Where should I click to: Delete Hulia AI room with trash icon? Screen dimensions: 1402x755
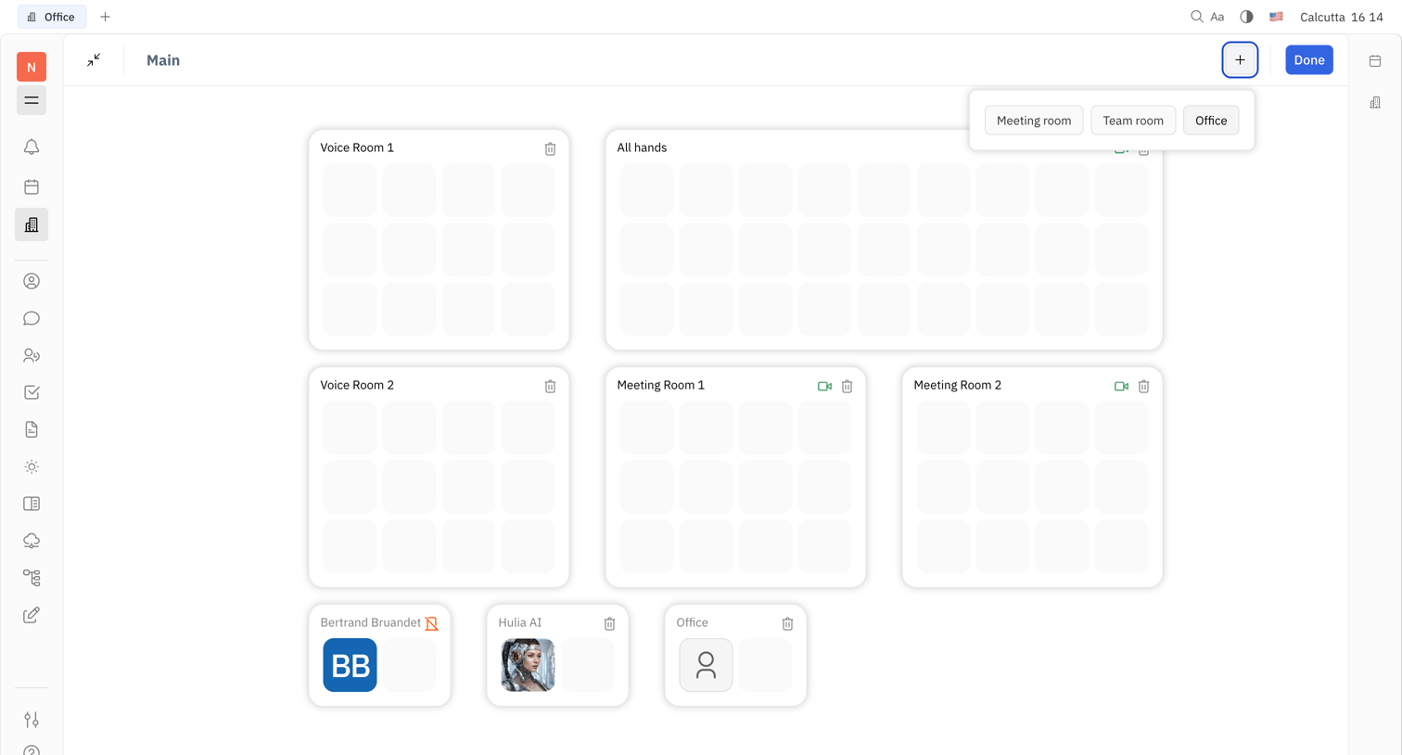(609, 623)
